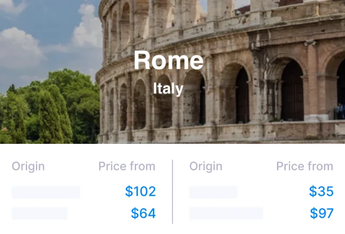Click left column Price from header
Screen dimensions: 345x234
[x=127, y=166]
